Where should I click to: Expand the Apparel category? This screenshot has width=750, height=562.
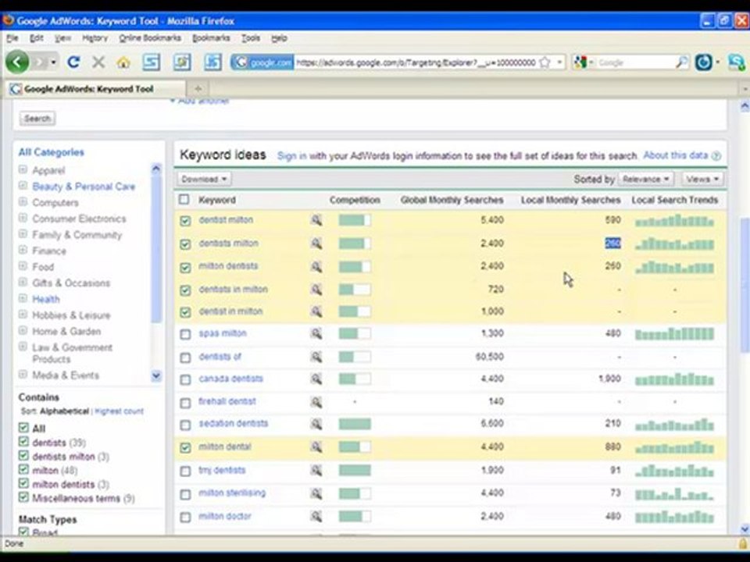(x=23, y=169)
